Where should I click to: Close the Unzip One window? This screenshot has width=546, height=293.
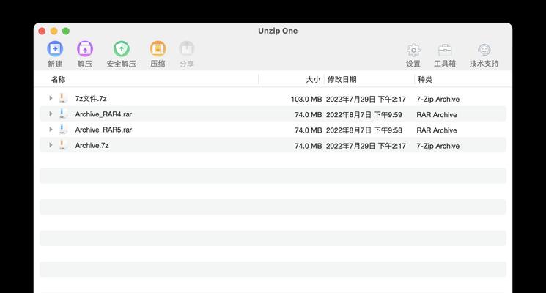42,31
